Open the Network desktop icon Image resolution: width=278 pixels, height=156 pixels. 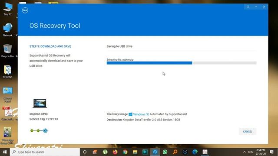tap(8, 30)
